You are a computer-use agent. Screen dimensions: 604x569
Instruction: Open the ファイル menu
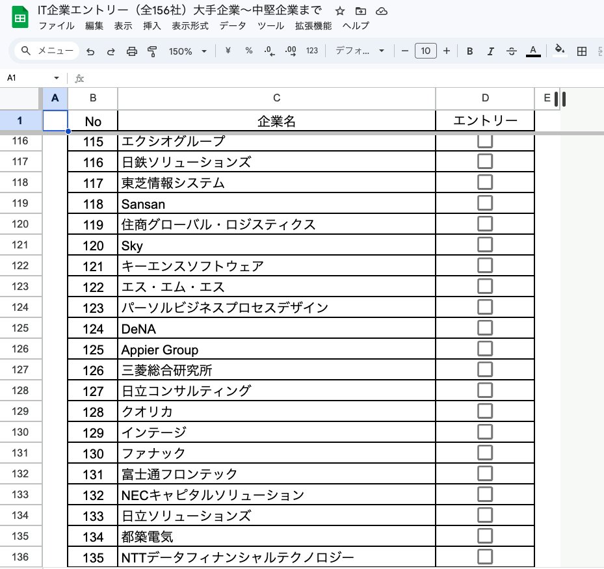click(57, 26)
